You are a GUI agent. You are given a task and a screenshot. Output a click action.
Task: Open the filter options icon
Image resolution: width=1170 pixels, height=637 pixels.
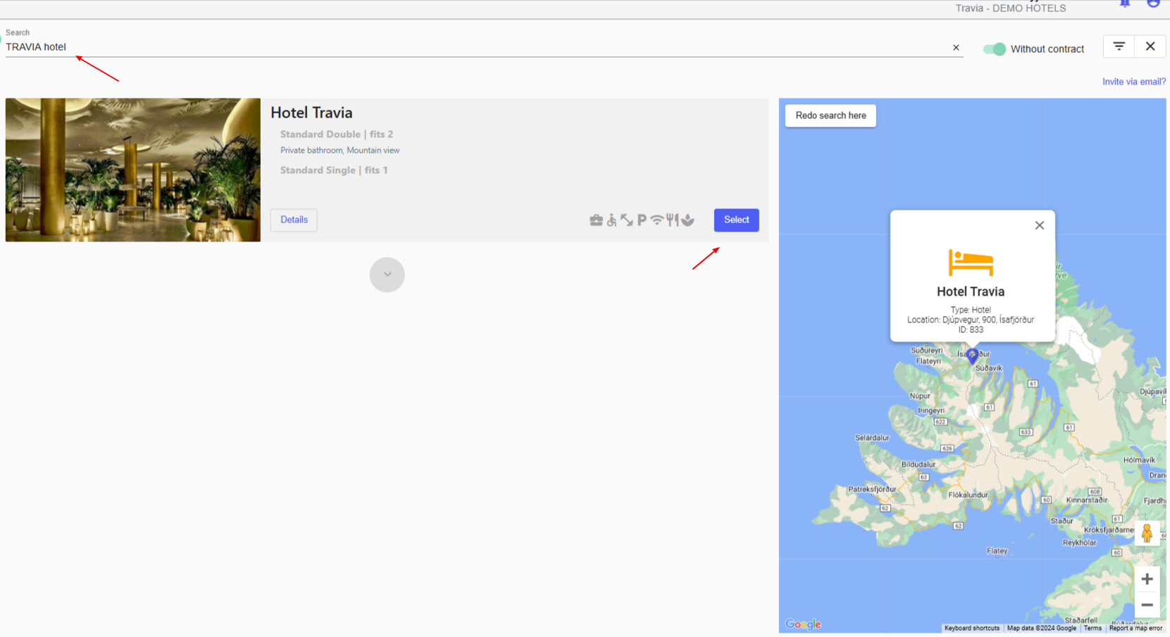(x=1119, y=46)
